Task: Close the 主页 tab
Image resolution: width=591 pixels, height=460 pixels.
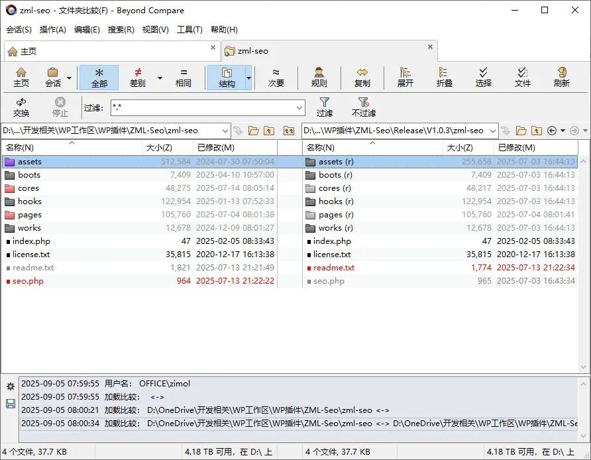Action: 213,47
